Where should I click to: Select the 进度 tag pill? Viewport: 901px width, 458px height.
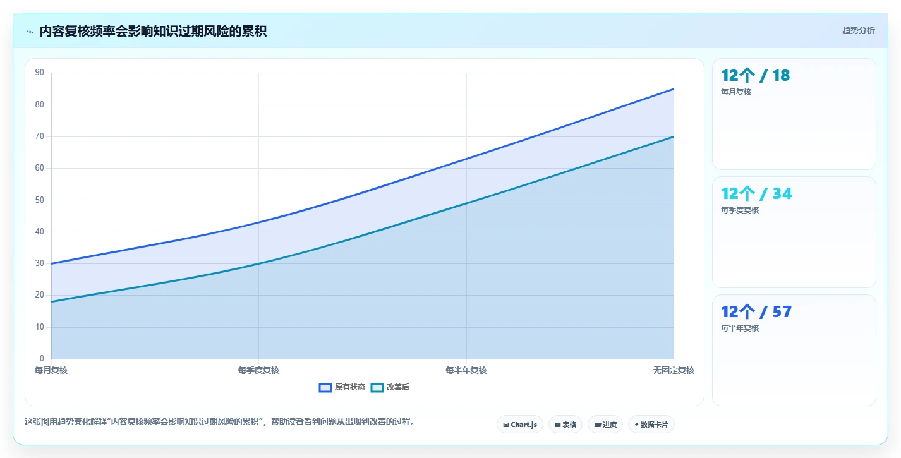[x=605, y=425]
